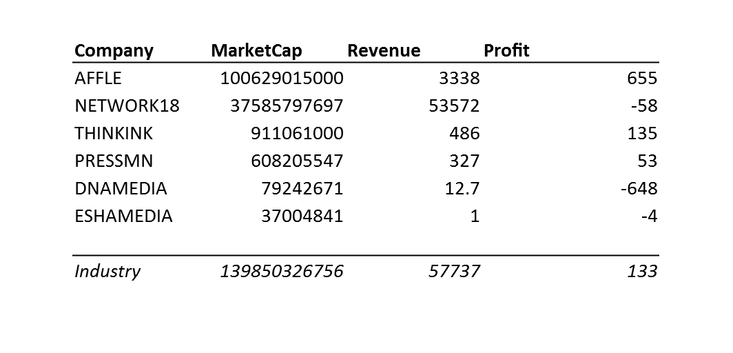Select the Revenue column header
The image size is (733, 353).
click(x=384, y=50)
